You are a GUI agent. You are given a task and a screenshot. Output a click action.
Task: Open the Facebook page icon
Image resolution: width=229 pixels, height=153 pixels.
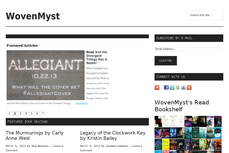tap(166, 88)
